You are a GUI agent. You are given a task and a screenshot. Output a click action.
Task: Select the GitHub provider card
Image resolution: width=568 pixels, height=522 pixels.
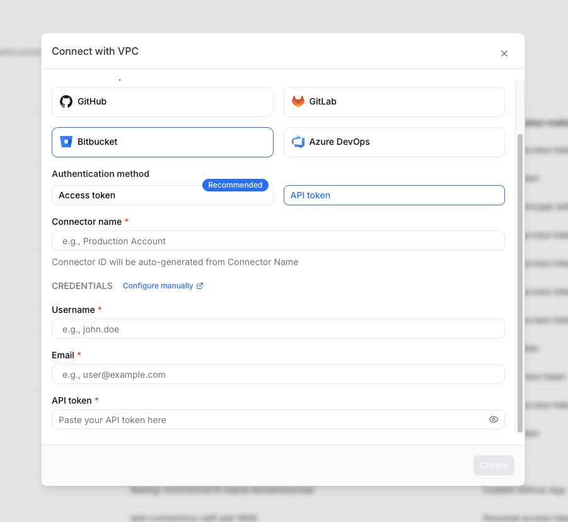162,102
